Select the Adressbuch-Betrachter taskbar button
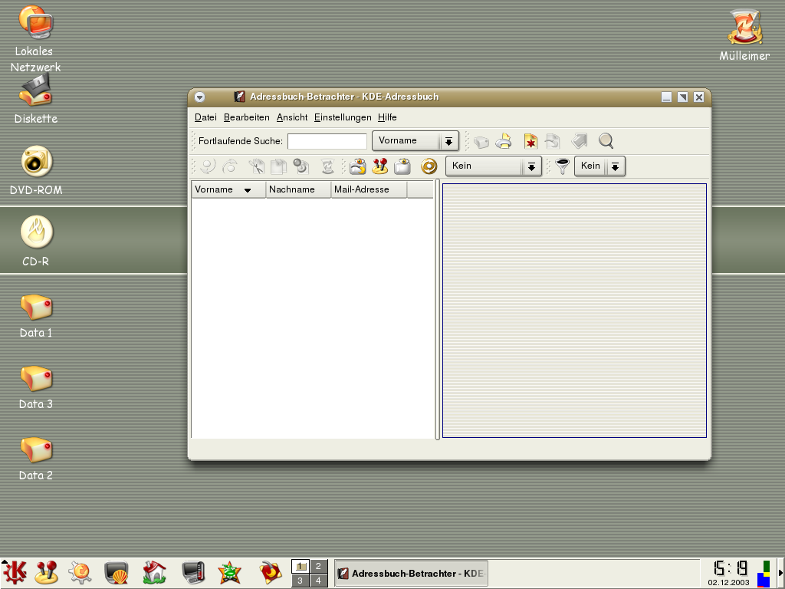Image resolution: width=785 pixels, height=589 pixels. tap(411, 574)
